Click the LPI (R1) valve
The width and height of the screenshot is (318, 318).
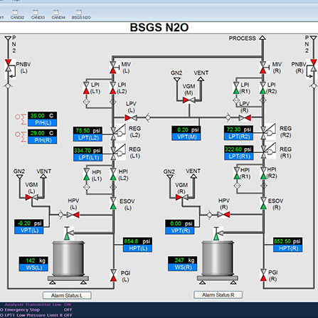[236, 88]
